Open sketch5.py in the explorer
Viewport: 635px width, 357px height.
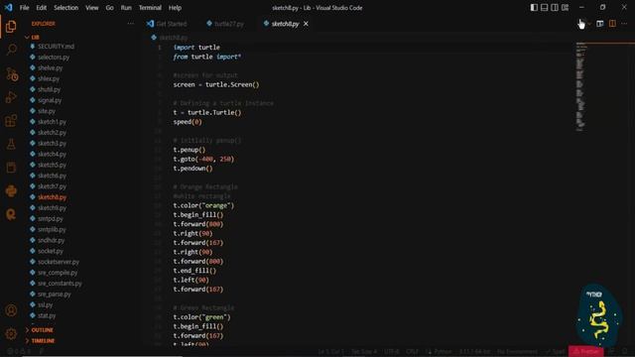click(52, 166)
